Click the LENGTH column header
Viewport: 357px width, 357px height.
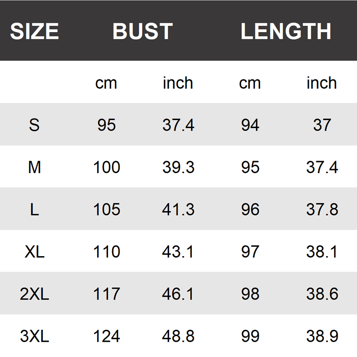click(x=286, y=31)
